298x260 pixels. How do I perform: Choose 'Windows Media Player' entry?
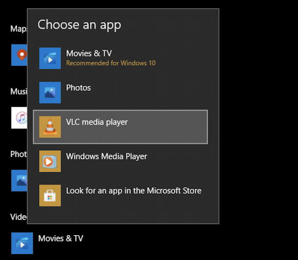pyautogui.click(x=120, y=161)
